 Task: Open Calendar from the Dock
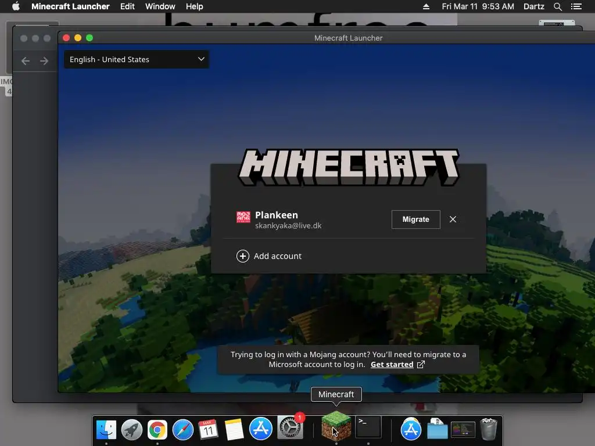click(209, 429)
